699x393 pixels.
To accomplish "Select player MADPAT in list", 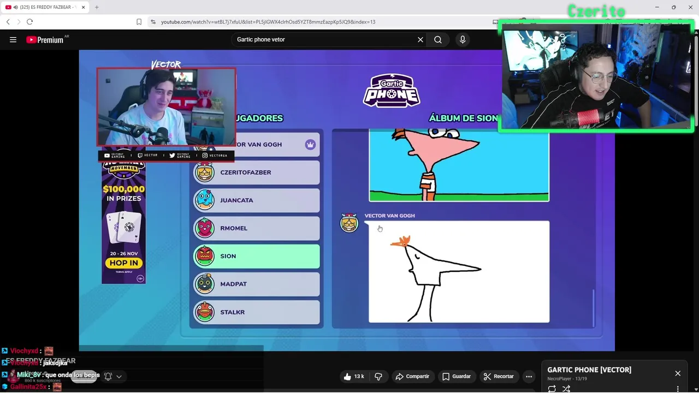I will [256, 284].
